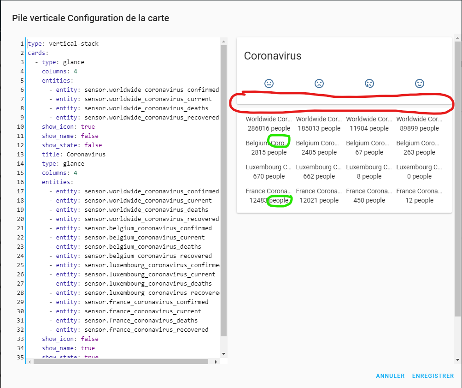Open the Worldwide 286816 people entity
This screenshot has width=462, height=388.
point(268,124)
